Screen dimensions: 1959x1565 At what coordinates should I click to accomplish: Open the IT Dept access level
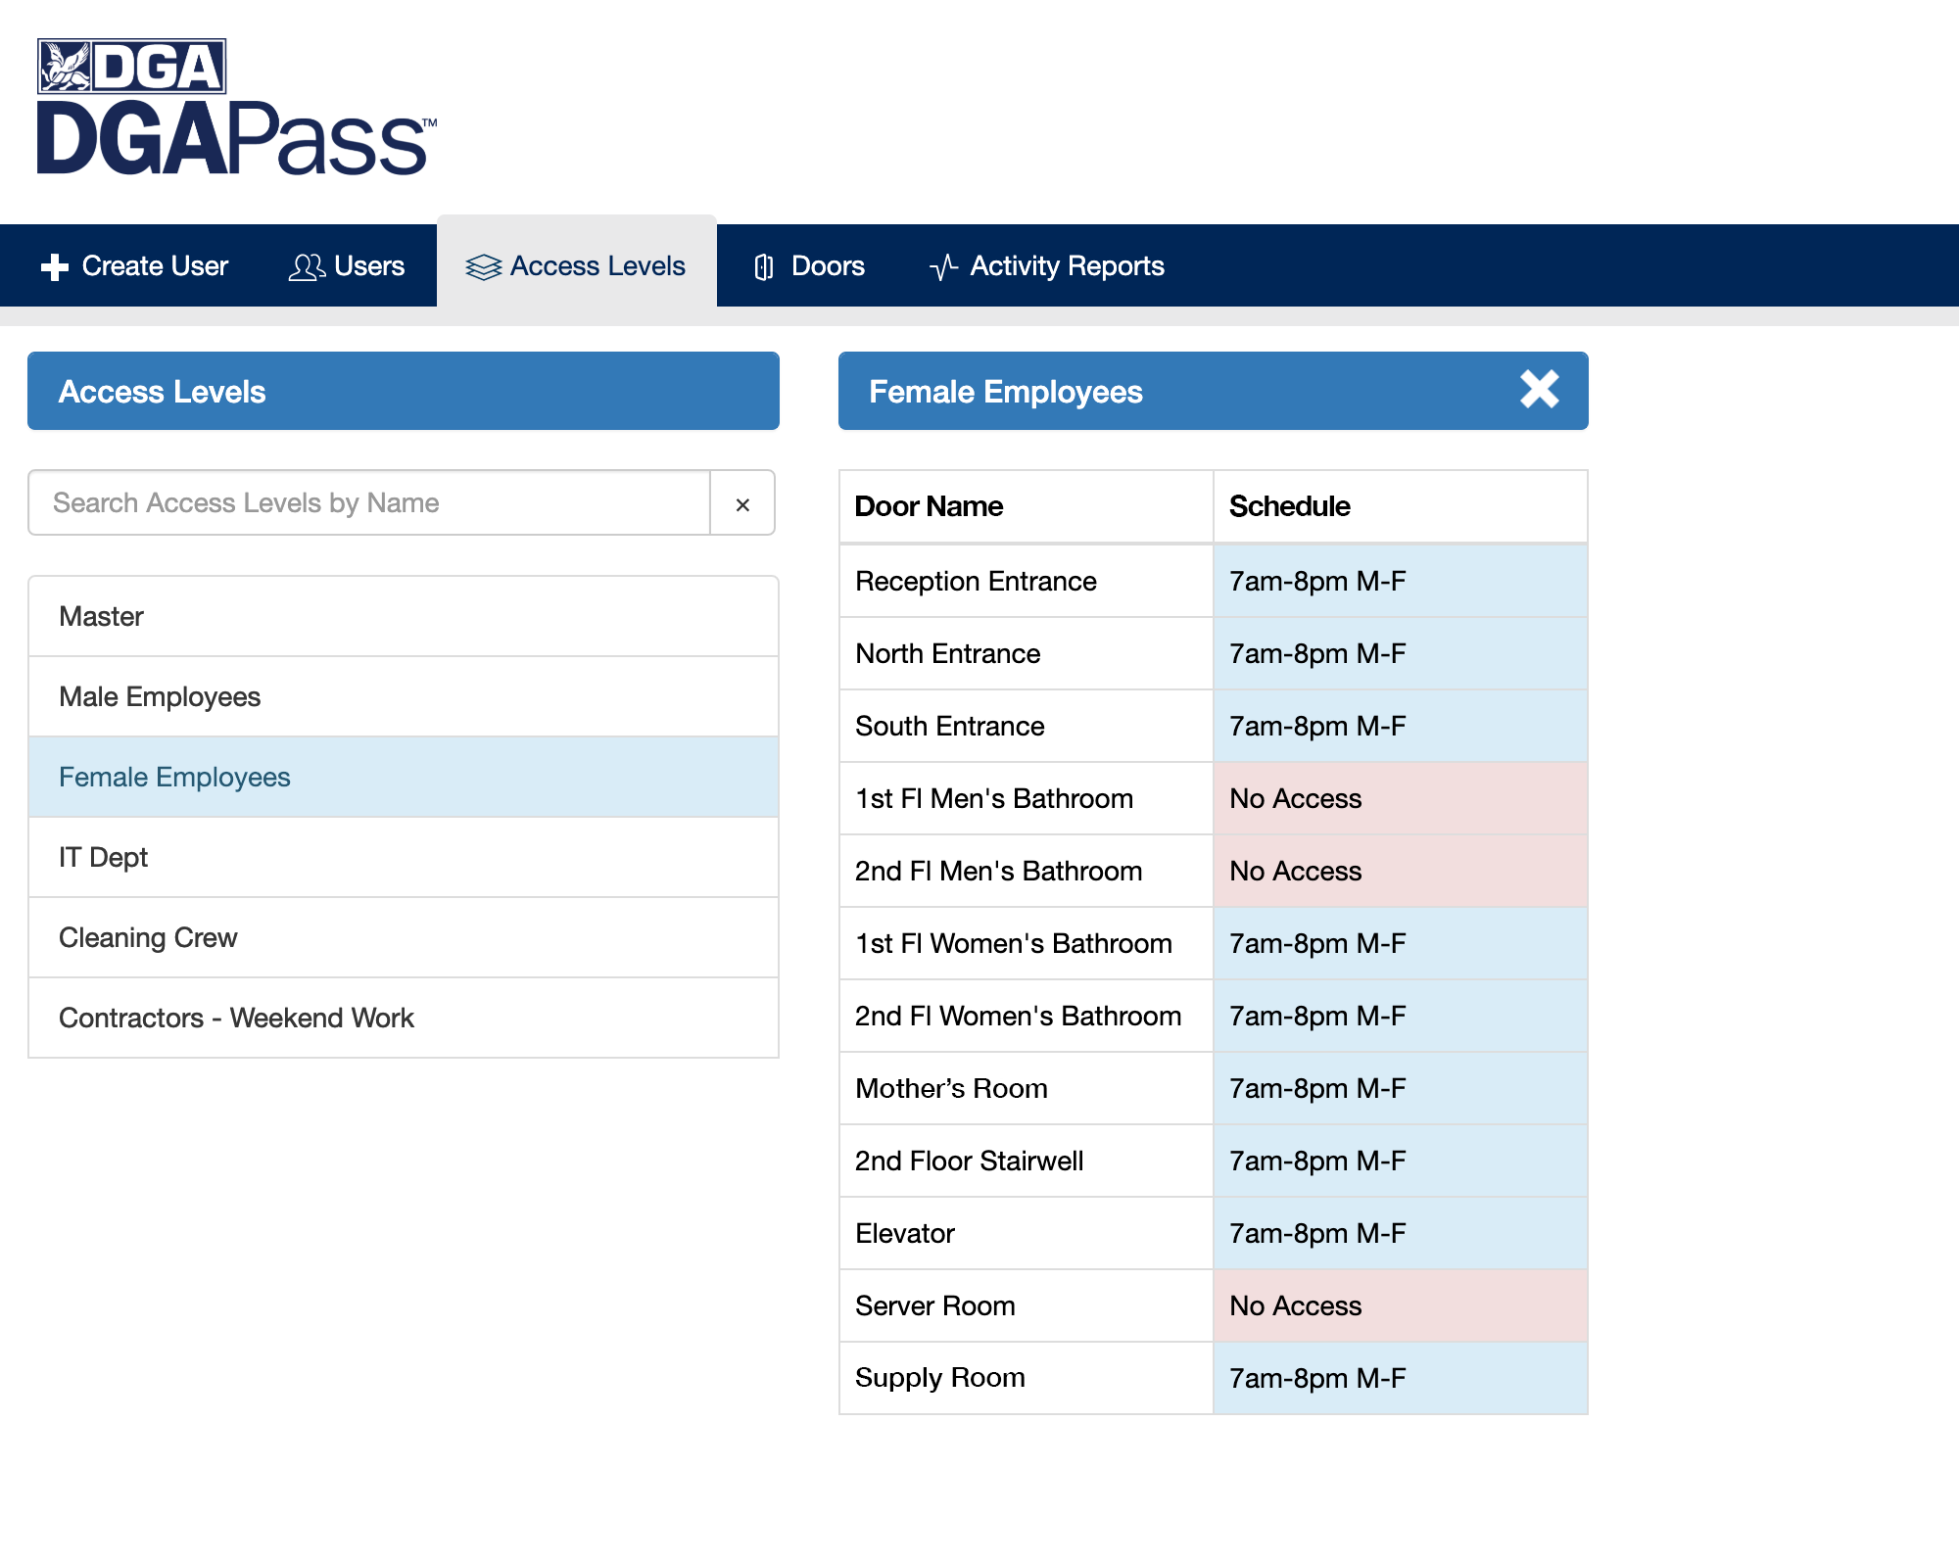click(103, 857)
